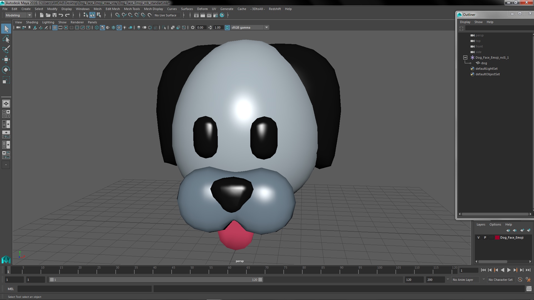Toggle color management ON button
The width and height of the screenshot is (534, 300).
(x=227, y=27)
